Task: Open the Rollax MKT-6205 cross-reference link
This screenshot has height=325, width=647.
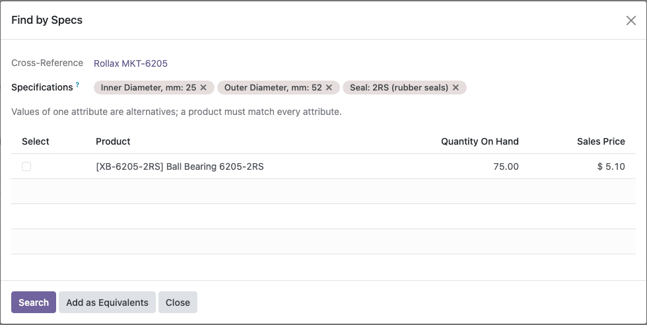Action: tap(131, 63)
